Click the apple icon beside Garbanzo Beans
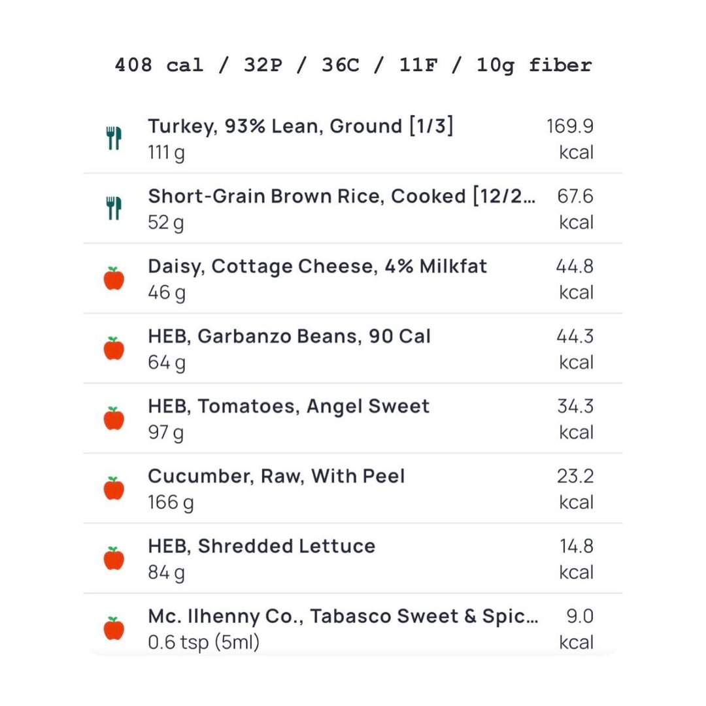This screenshot has width=706, height=706. tap(114, 348)
